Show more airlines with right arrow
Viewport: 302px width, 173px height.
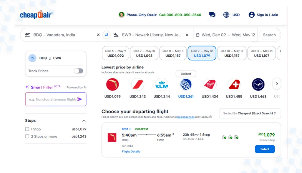coord(277,84)
